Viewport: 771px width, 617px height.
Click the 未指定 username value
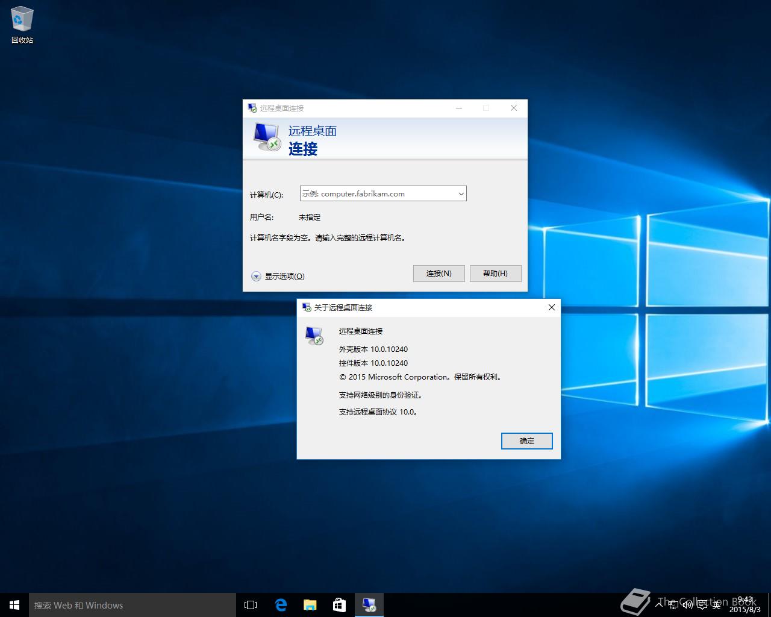[310, 217]
